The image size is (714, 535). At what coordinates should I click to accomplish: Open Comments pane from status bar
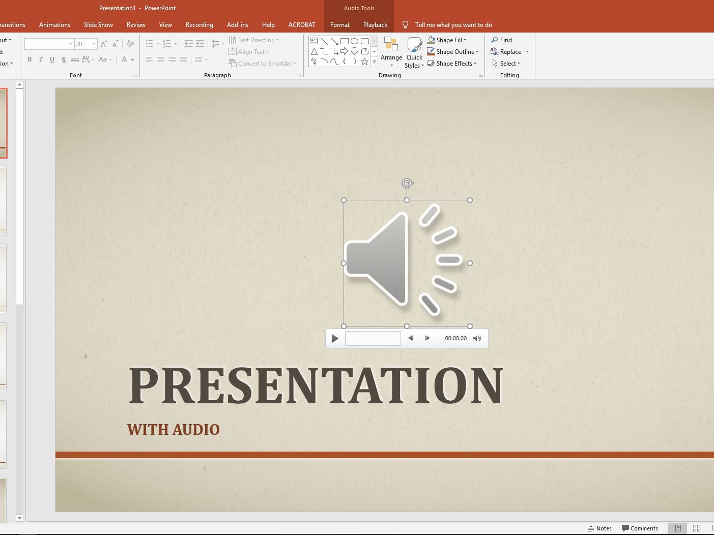640,528
